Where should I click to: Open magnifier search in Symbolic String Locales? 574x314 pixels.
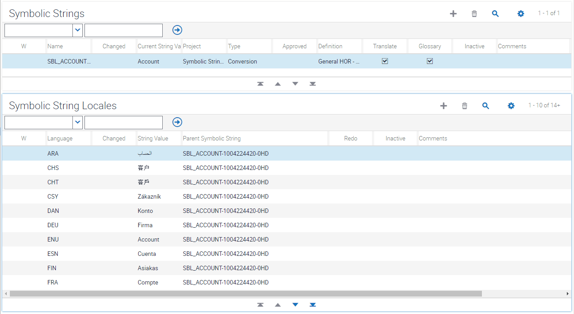[485, 106]
